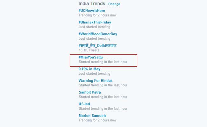This screenshot has height=127, width=207.
Task: Open the Hindi Delhi सरकार hashtag trend
Action: coord(97,45)
